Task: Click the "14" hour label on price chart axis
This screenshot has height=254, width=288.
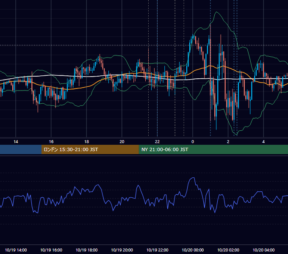Action: [16, 142]
